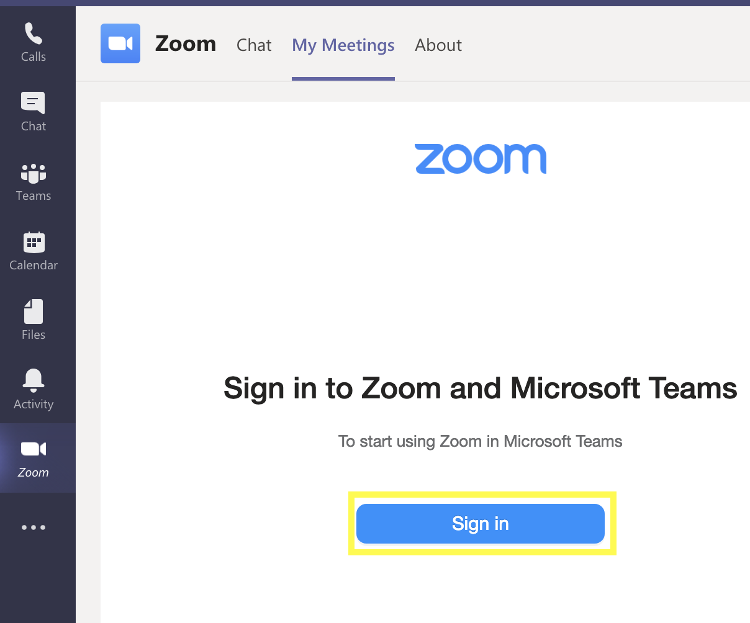Select the Zoom camera icon in sidebar
The image size is (750, 623).
pyautogui.click(x=34, y=449)
